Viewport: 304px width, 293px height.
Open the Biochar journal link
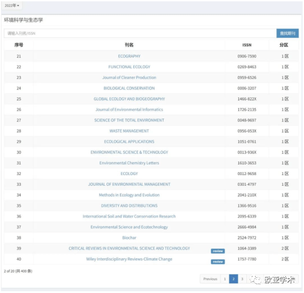point(129,238)
